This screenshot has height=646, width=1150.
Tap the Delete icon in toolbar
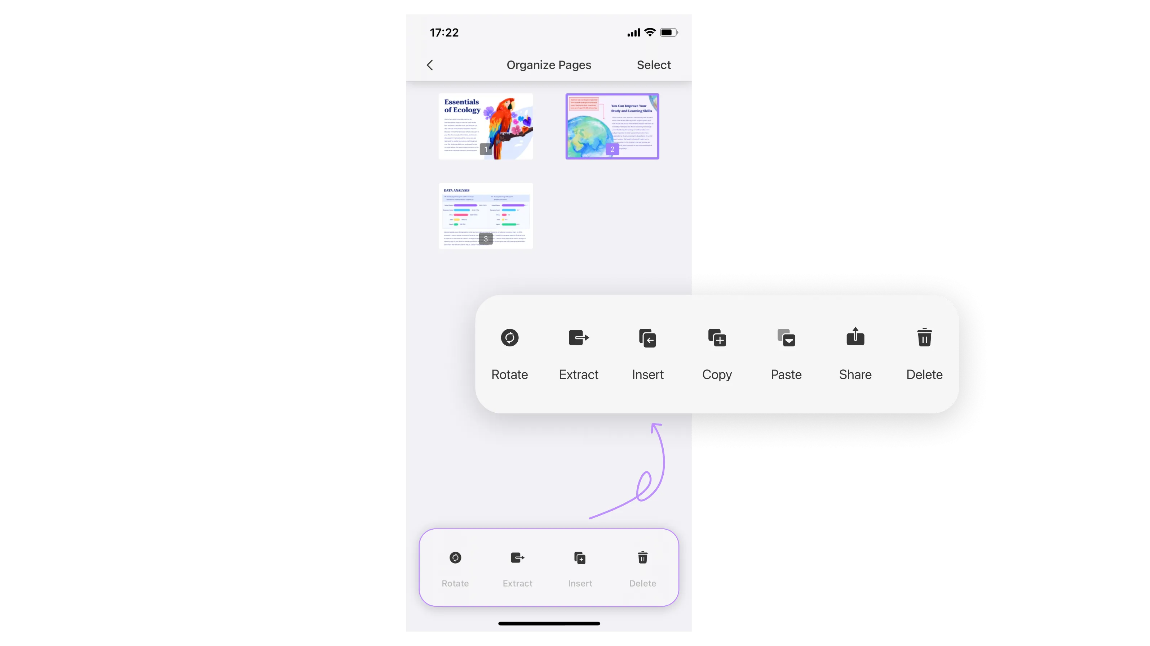(x=643, y=558)
